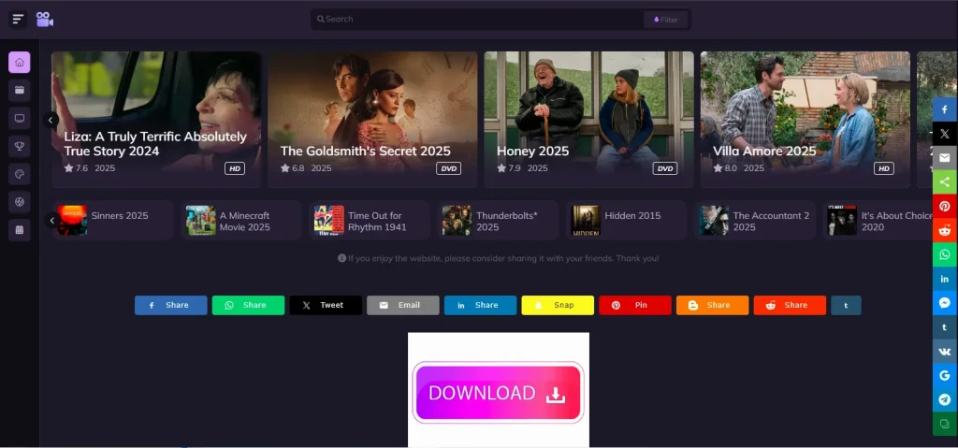This screenshot has height=448, width=958.
Task: Share via Pinterest in right sidebar
Action: [945, 206]
